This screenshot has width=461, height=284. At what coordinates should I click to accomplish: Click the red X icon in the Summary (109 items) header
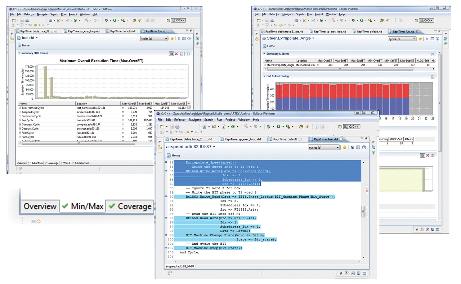coord(176,54)
